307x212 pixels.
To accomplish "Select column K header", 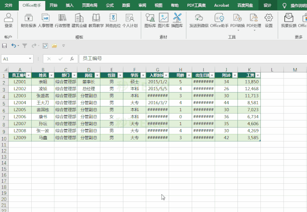I will point(249,70).
